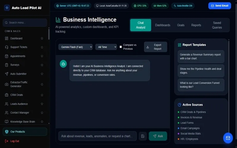Click the server globe icon in status bar
The width and height of the screenshot is (237, 148).
click(57, 6)
